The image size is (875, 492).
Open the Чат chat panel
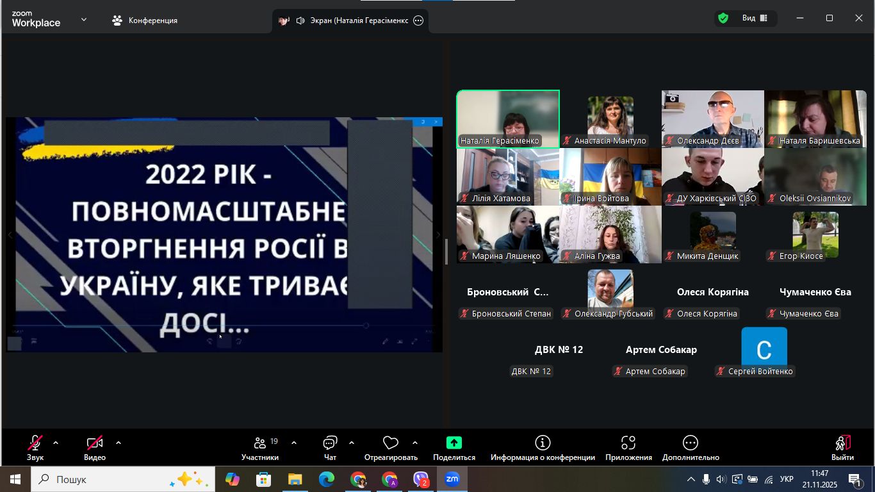[x=330, y=447]
